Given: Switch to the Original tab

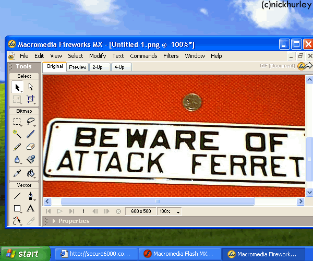Looking at the screenshot, I should click(54, 67).
